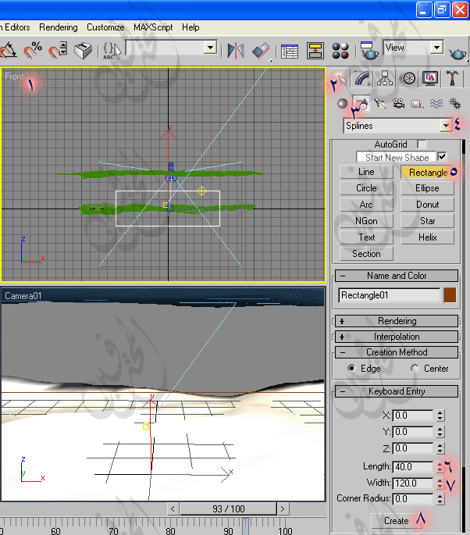Switch to Motion command panel tab

pos(408,78)
